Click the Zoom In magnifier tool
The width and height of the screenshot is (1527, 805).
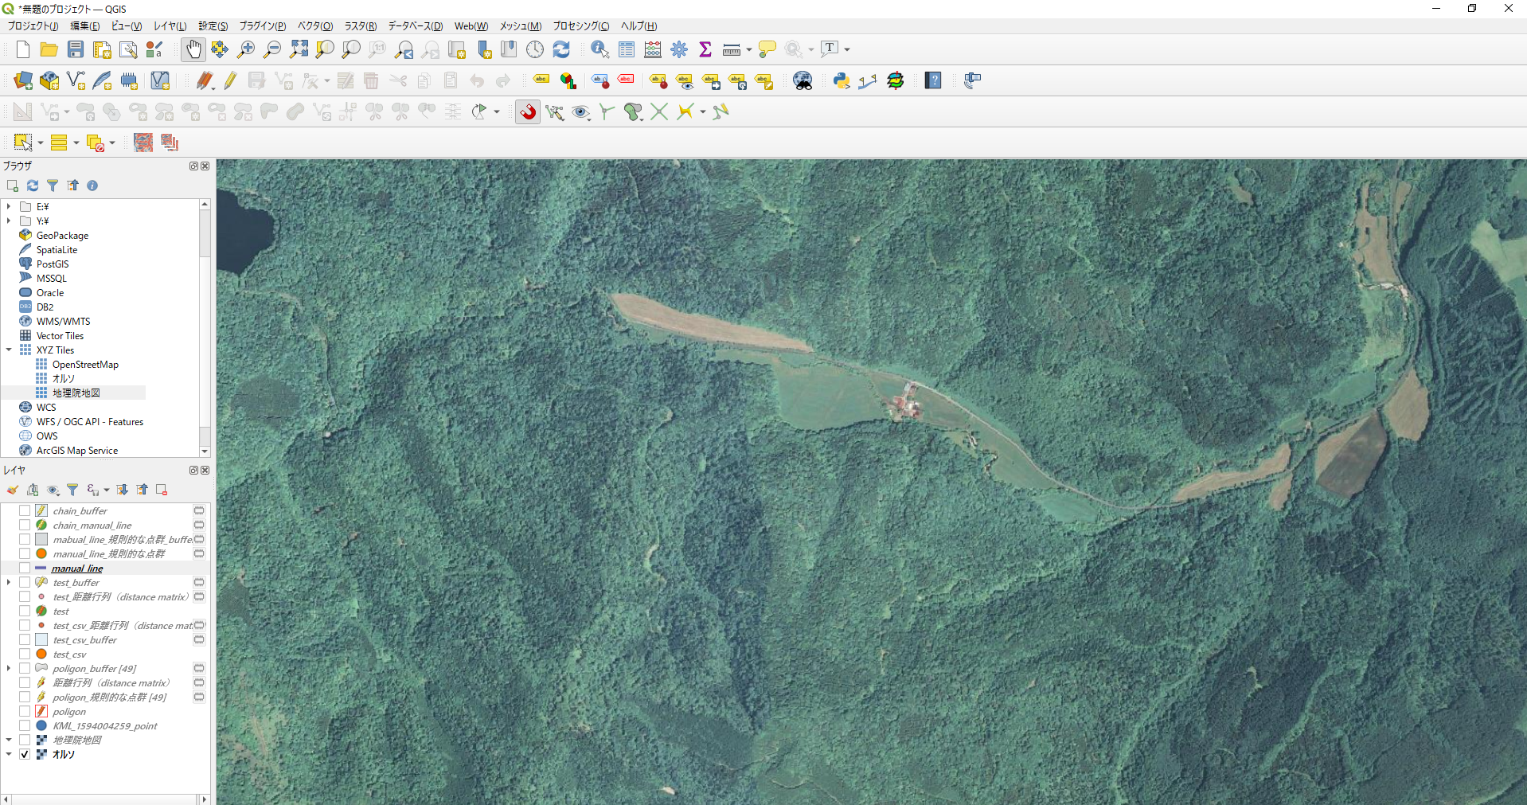(246, 49)
